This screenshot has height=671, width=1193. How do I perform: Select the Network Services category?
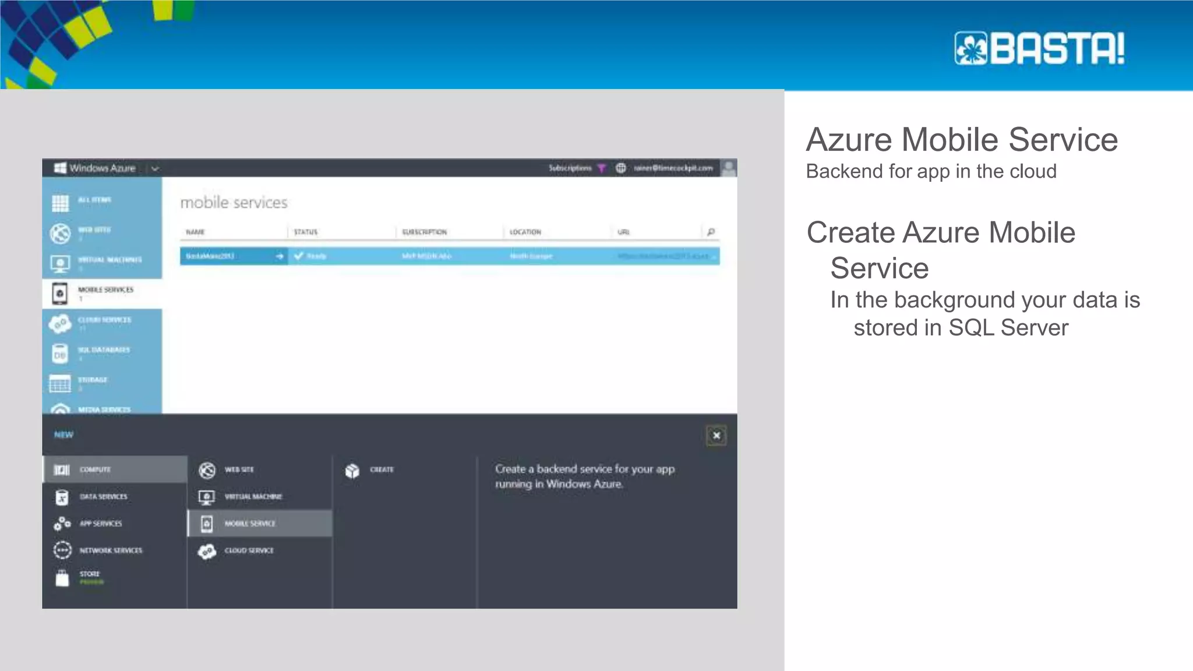click(115, 550)
